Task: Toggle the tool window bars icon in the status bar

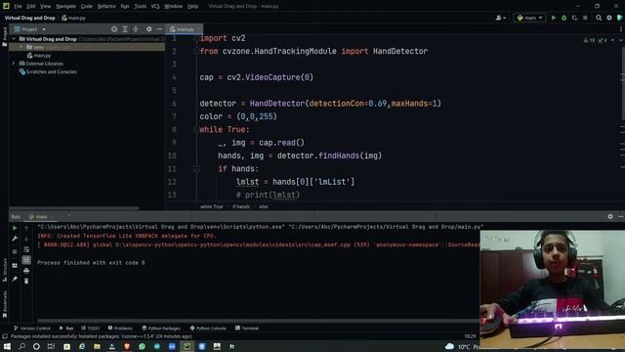Action: (x=5, y=336)
